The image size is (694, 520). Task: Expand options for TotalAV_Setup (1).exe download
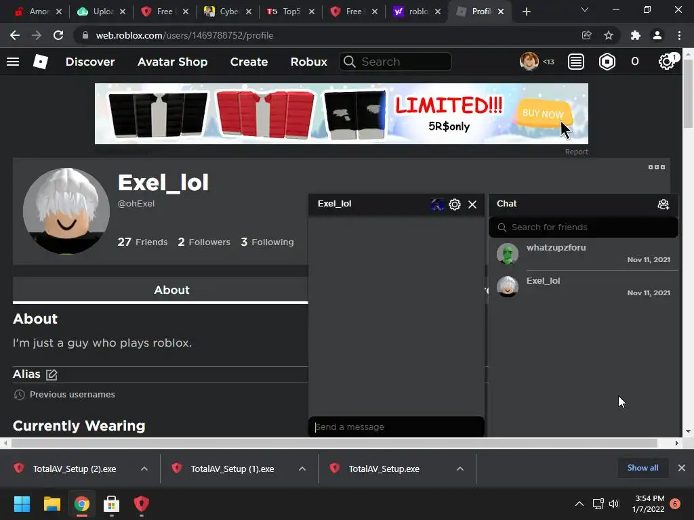tap(302, 469)
